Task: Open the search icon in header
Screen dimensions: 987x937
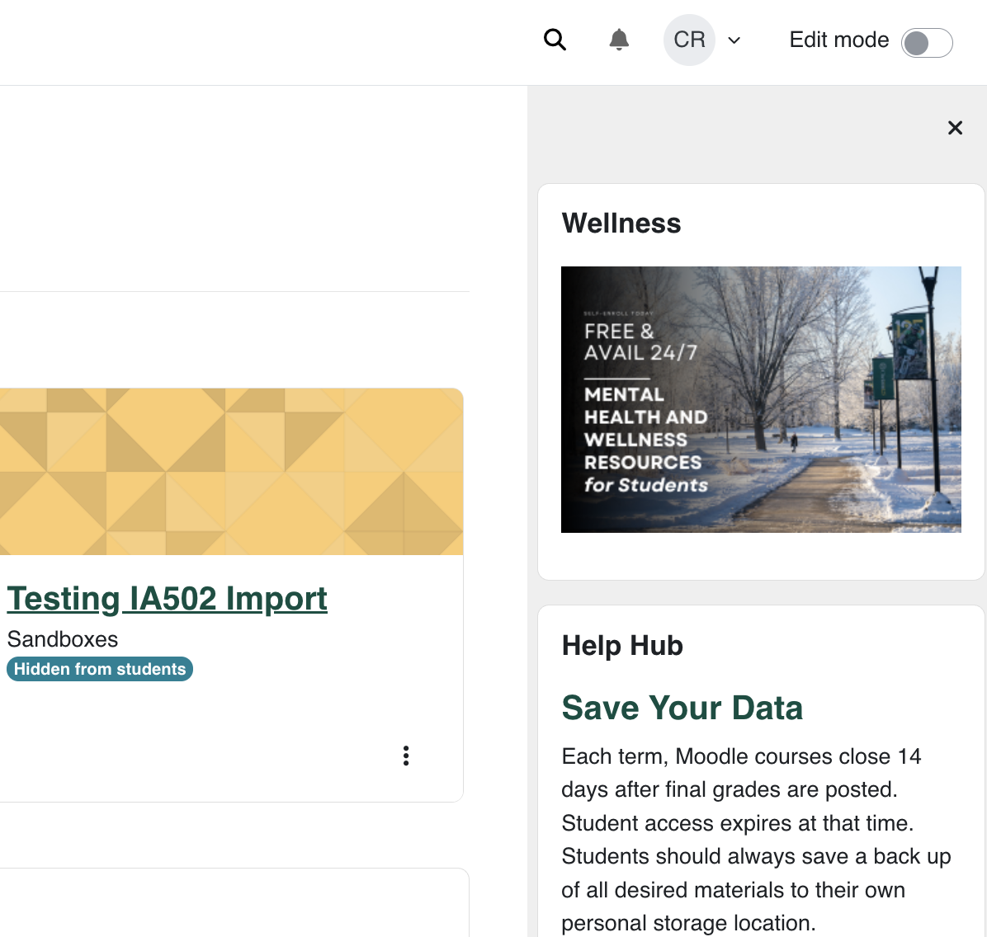Action: (555, 40)
